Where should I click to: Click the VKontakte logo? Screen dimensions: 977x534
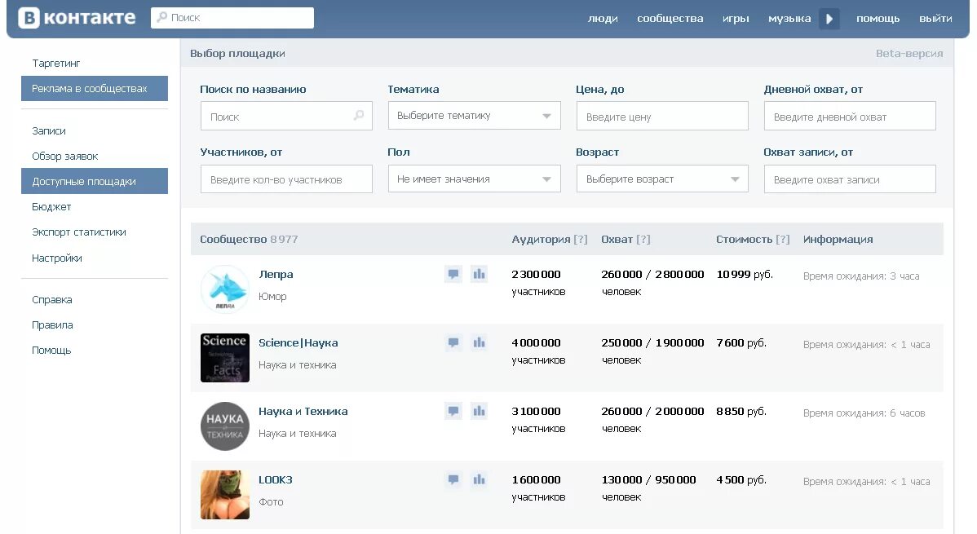click(x=77, y=17)
